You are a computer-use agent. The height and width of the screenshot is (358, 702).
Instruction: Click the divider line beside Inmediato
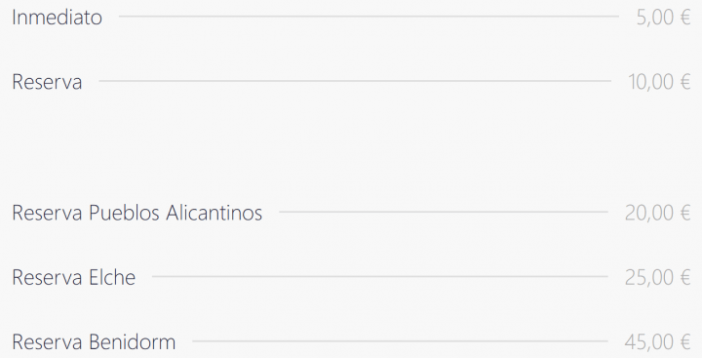pyautogui.click(x=369, y=17)
